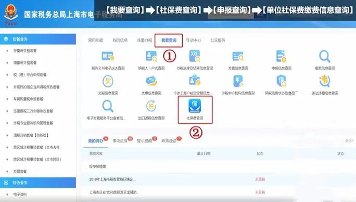Open 发票套餐 in sidebar
The image size is (356, 202).
[20, 171]
